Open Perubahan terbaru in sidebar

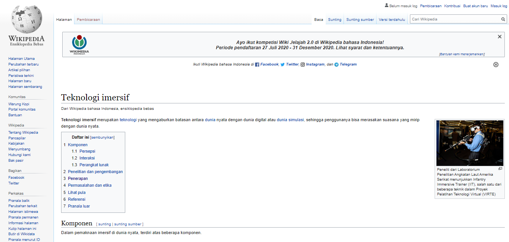click(x=24, y=64)
